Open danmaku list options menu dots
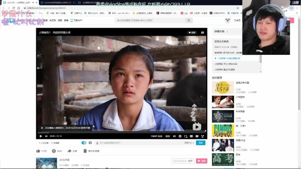Image resolution: width=301 pixels, height=169 pixels. [227, 31]
